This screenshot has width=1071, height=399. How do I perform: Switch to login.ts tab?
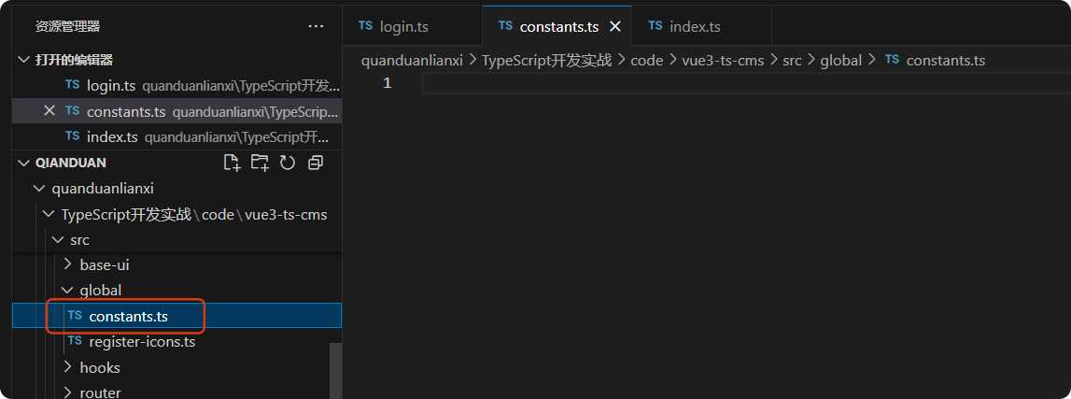pyautogui.click(x=403, y=26)
